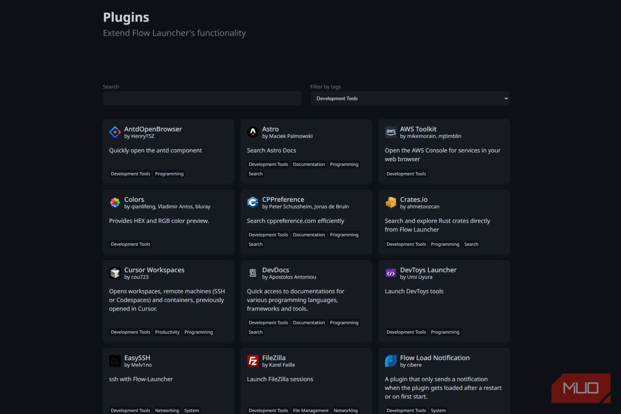
Task: Click the System tag on Flow Load Notification
Action: 438,410
